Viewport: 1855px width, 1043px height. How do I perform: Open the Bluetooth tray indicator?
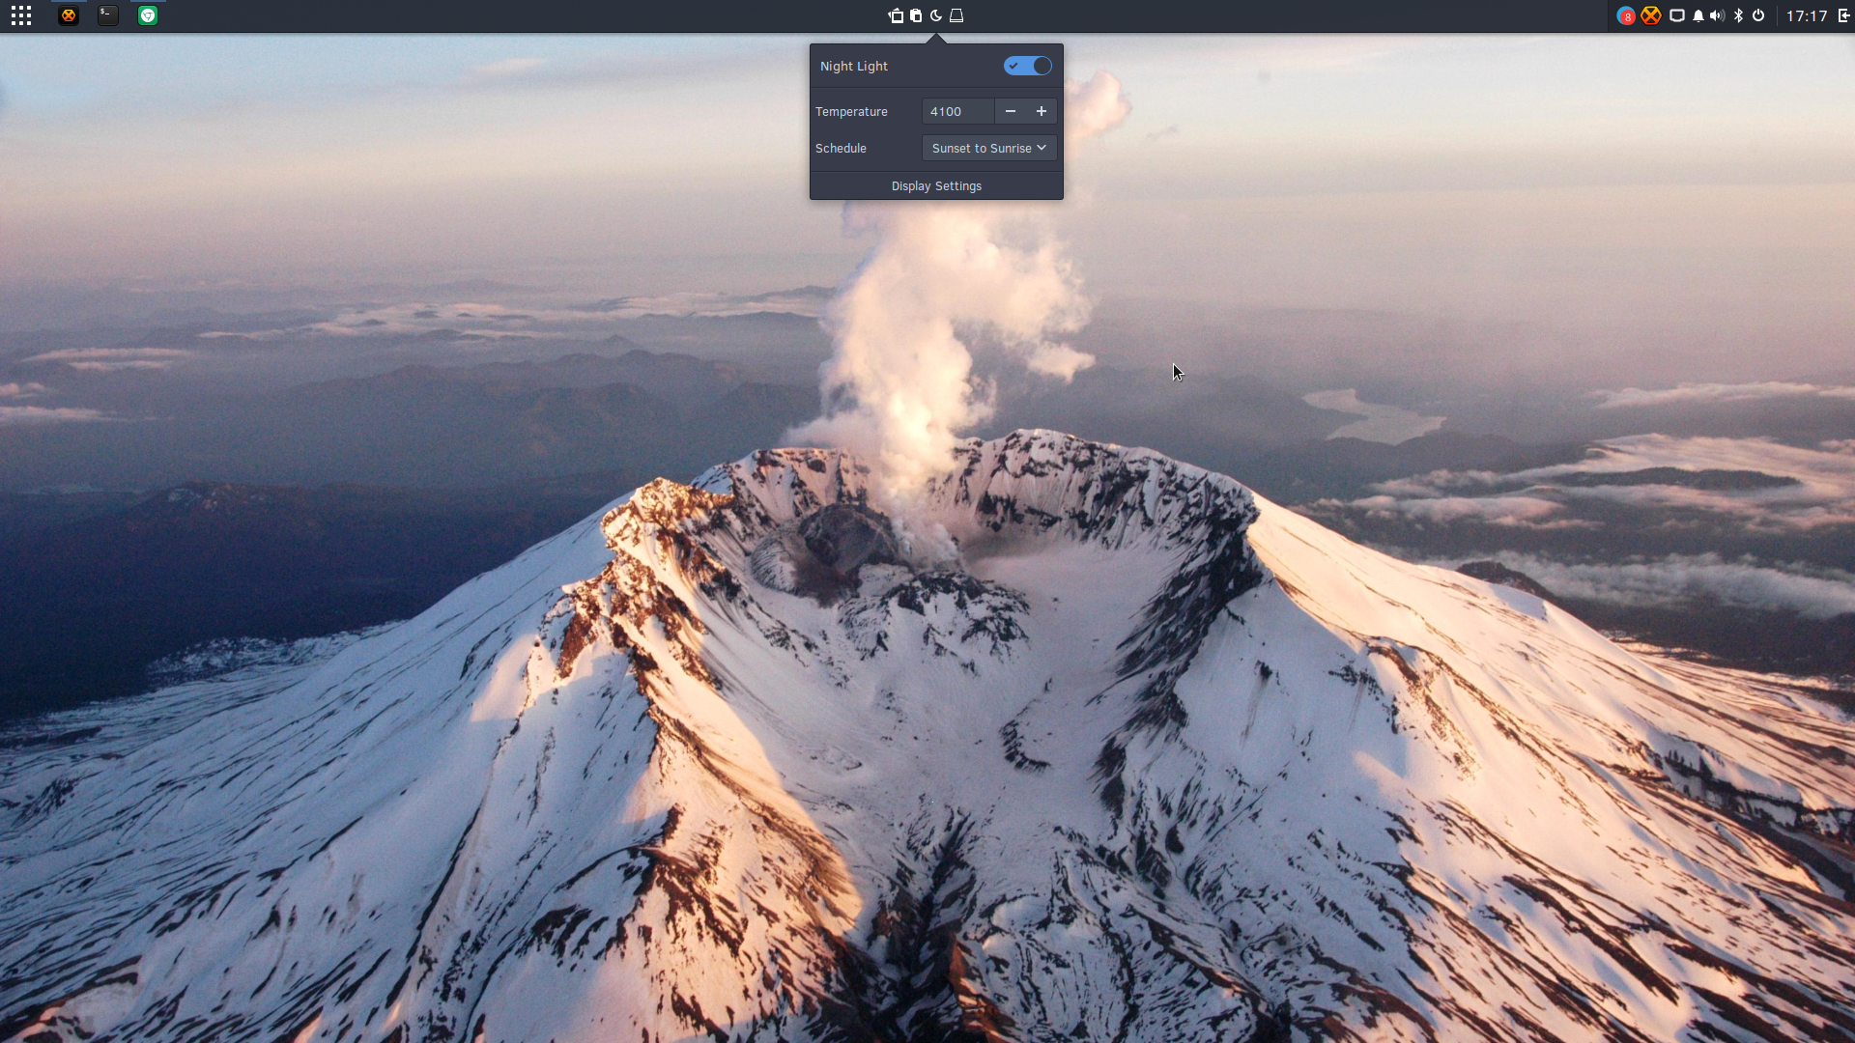(1738, 15)
